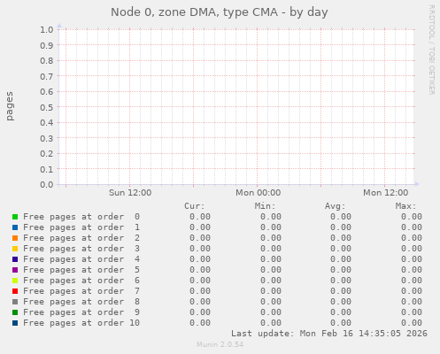Click the light green order 0 swatch
Viewport: 440px width, 354px height.
pyautogui.click(x=15, y=217)
